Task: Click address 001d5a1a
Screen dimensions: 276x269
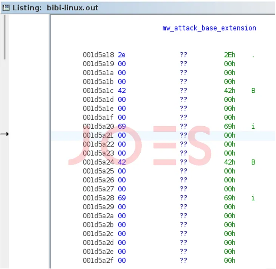Action: [x=98, y=73]
